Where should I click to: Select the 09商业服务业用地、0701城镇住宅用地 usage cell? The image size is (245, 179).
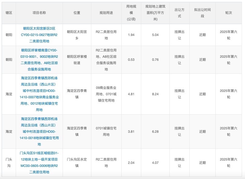pos(106,94)
